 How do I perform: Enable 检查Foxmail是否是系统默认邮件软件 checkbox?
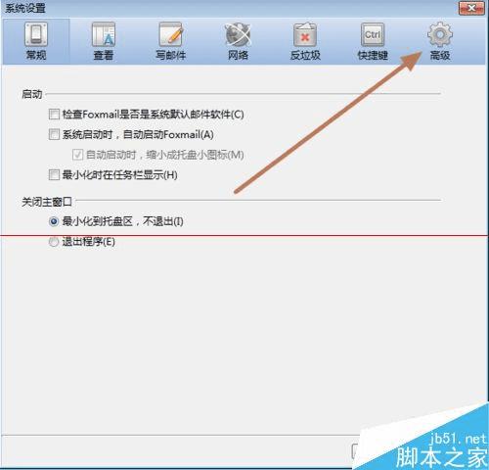54,115
